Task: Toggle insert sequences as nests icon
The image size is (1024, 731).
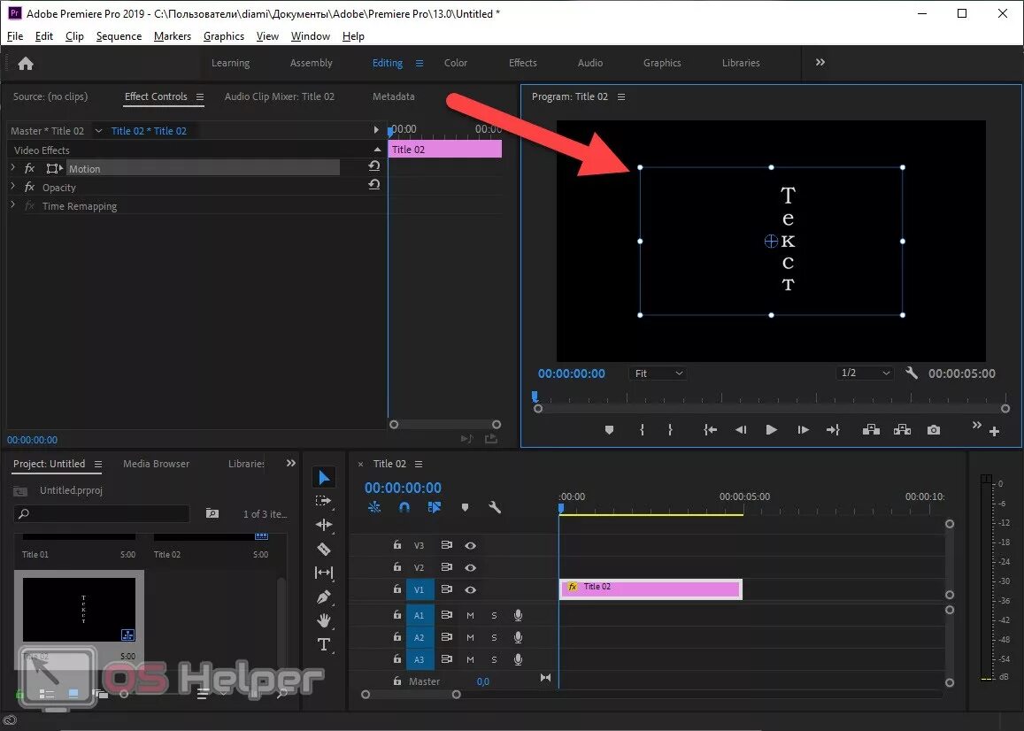Action: [x=374, y=507]
